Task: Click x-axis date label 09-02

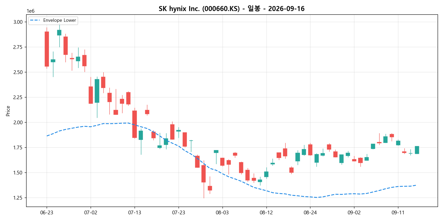Action: pyautogui.click(x=354, y=212)
